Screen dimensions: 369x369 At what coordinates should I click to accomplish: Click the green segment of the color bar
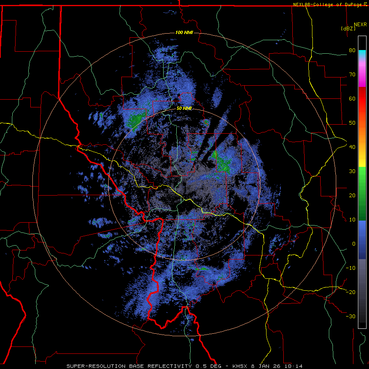(362, 194)
